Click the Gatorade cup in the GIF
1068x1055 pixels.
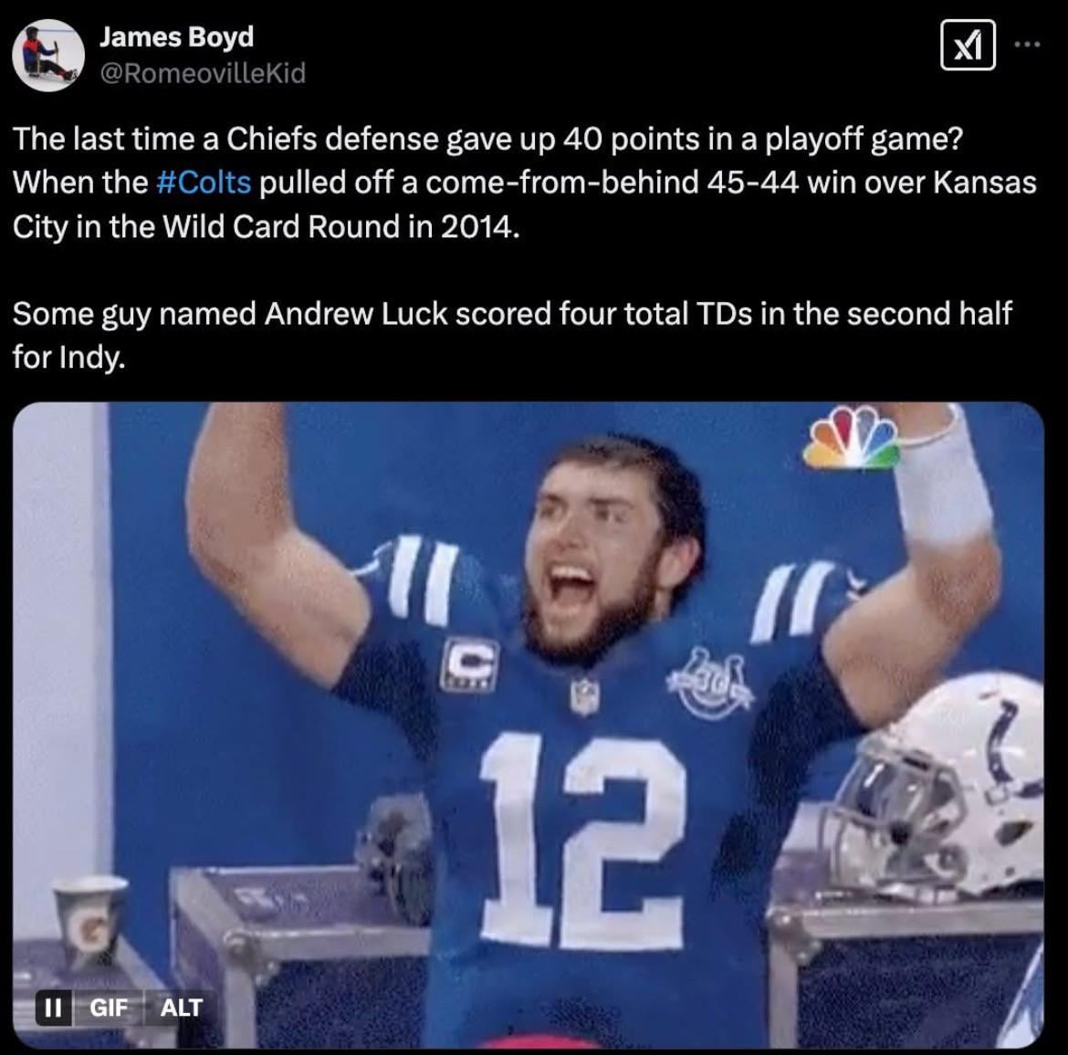[x=89, y=919]
